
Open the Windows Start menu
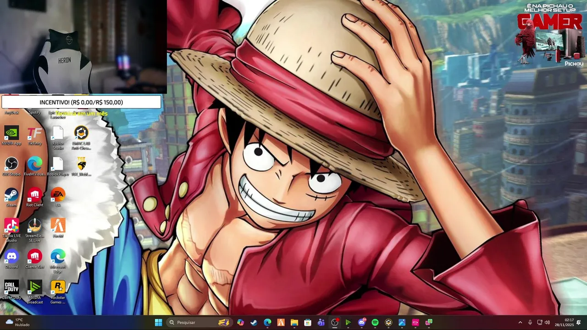click(158, 322)
